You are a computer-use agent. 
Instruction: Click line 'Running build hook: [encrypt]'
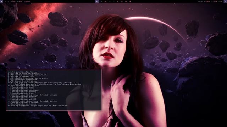coord(23,99)
